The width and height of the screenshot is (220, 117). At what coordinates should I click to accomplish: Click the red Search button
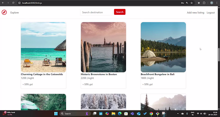(x=120, y=12)
